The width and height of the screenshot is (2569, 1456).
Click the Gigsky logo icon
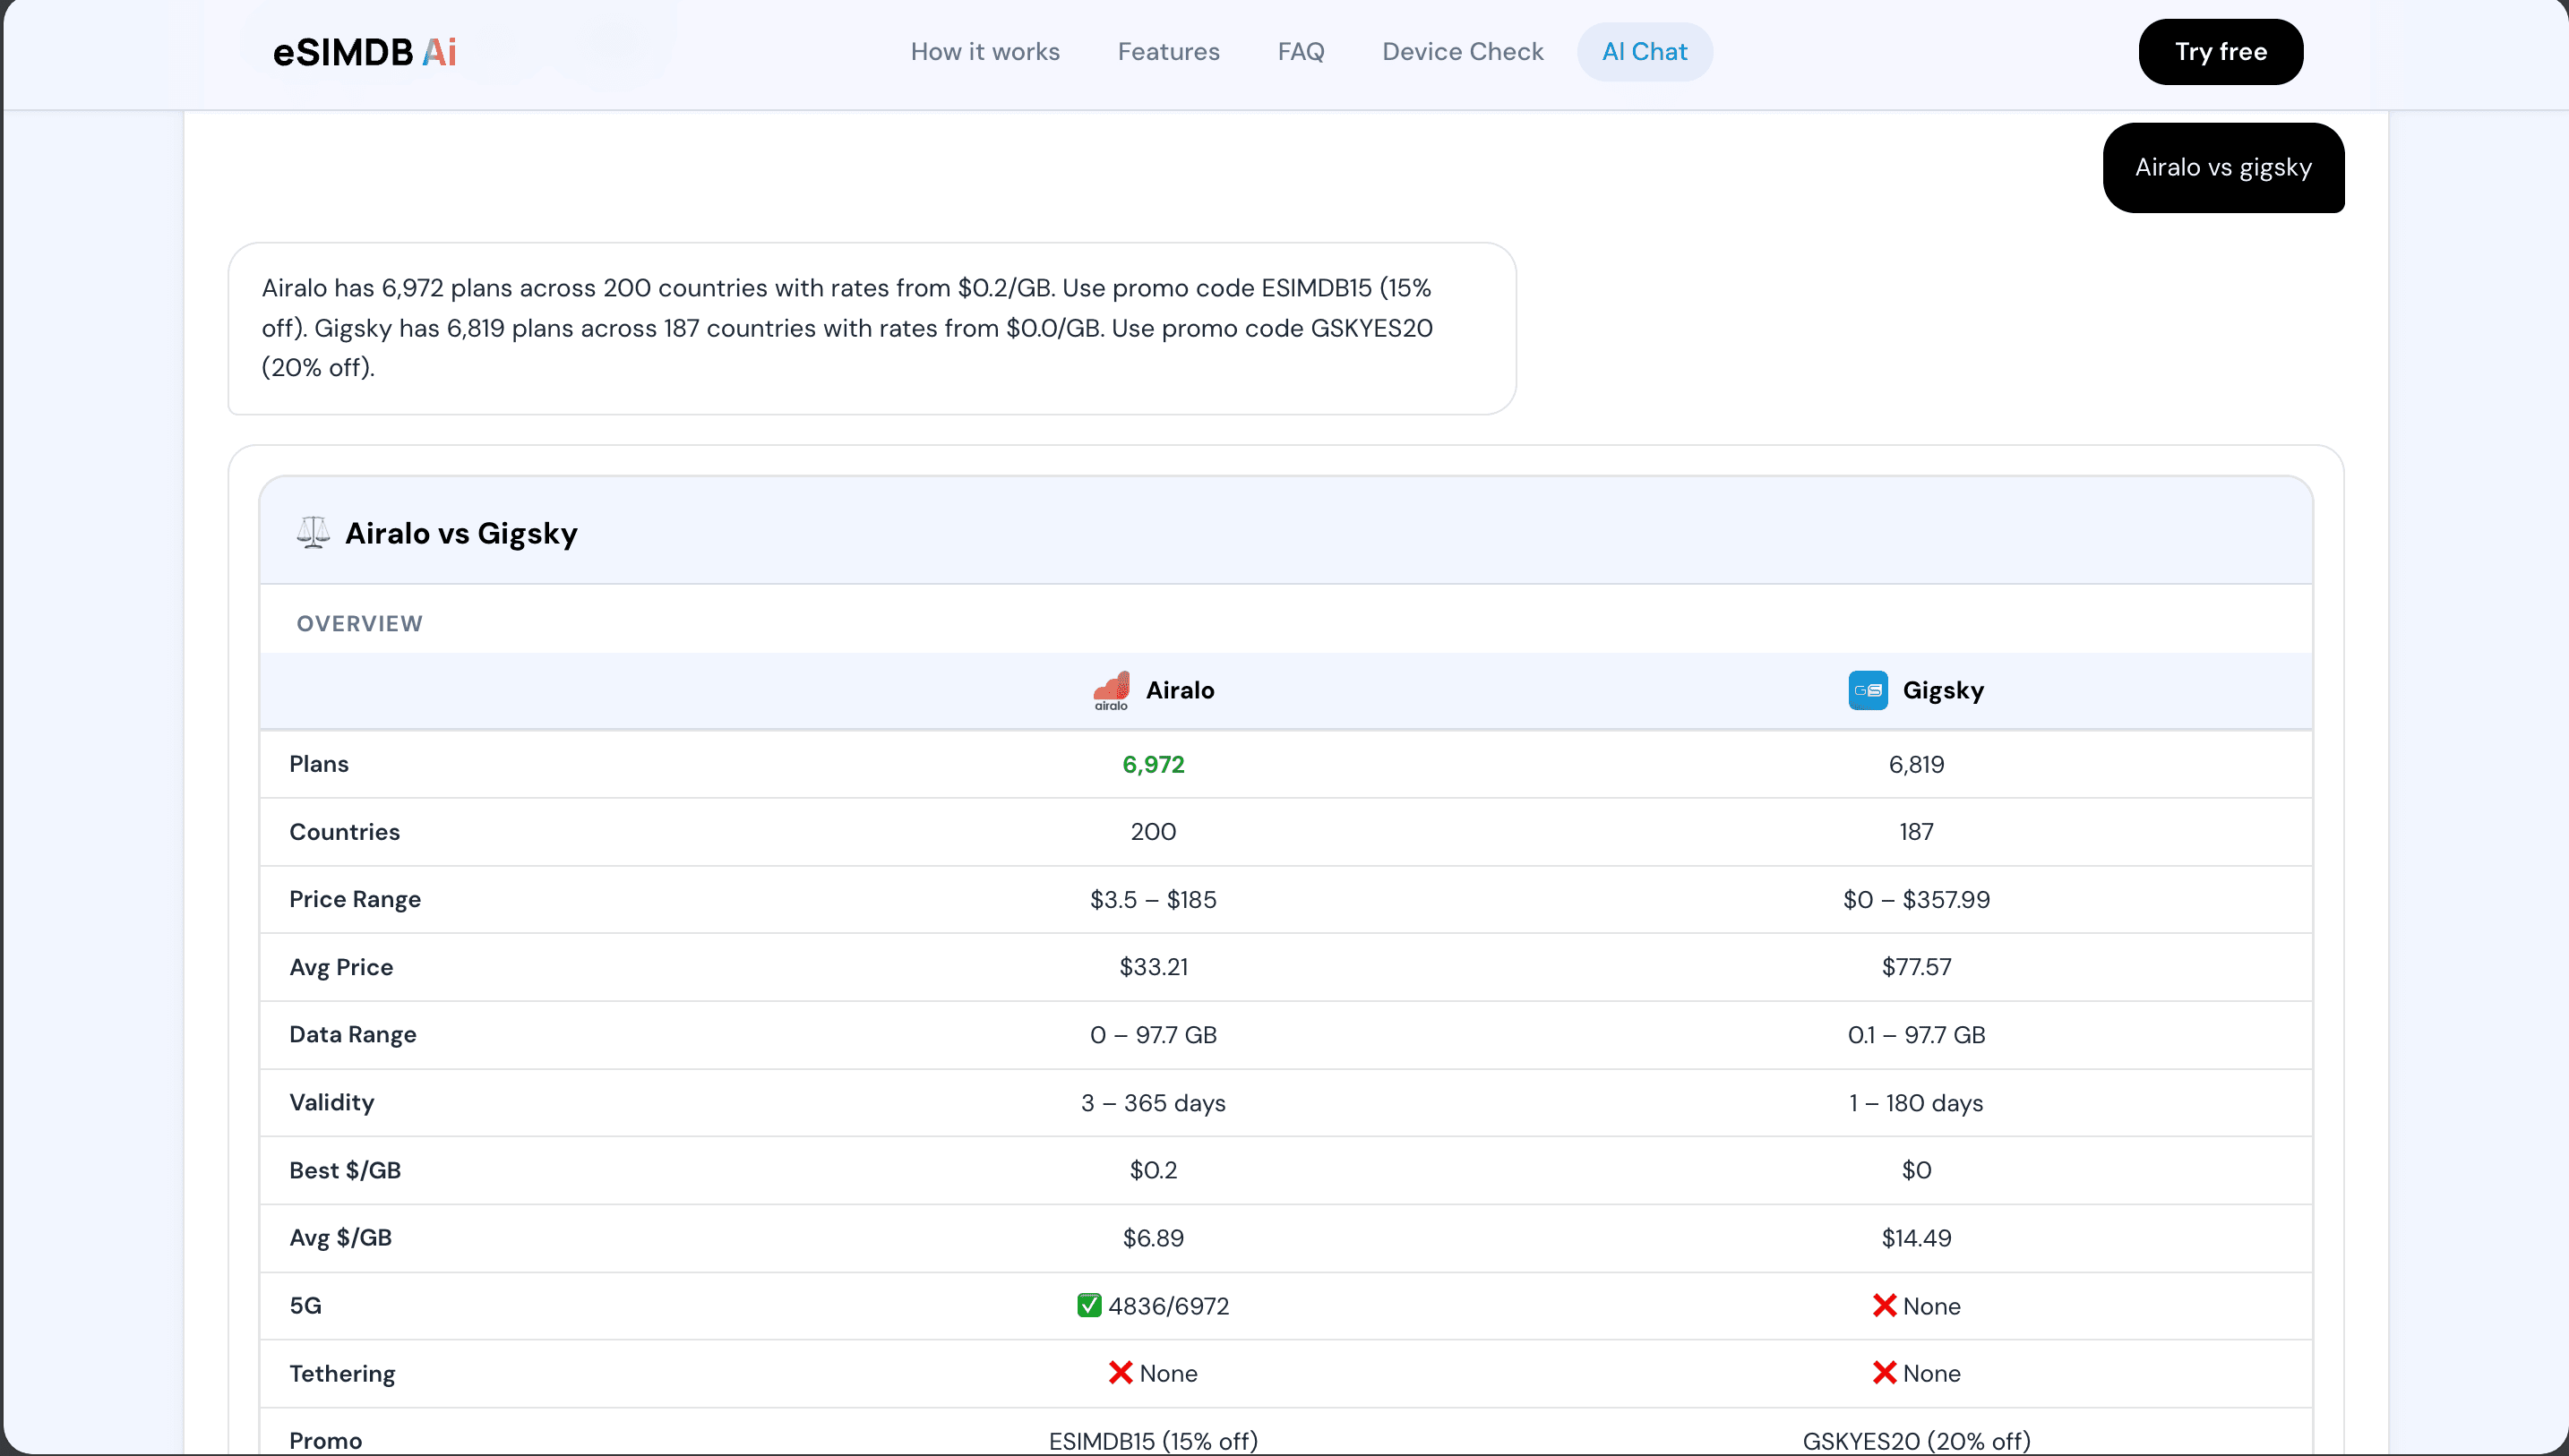(x=1868, y=690)
